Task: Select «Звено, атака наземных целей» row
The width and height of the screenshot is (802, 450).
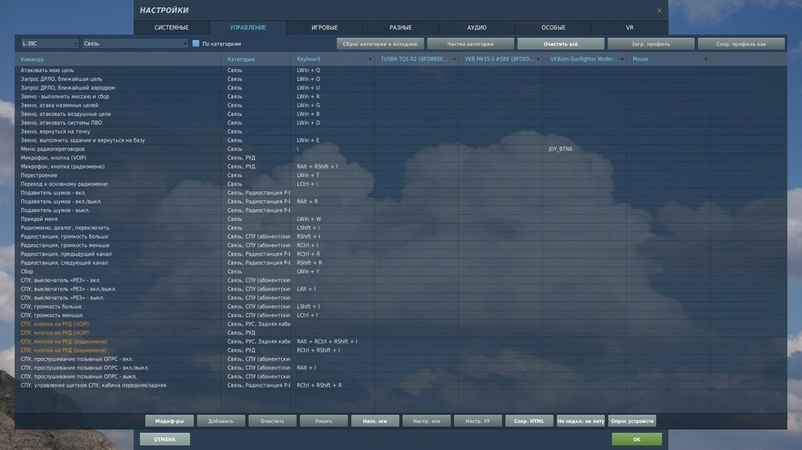Action: (401, 105)
